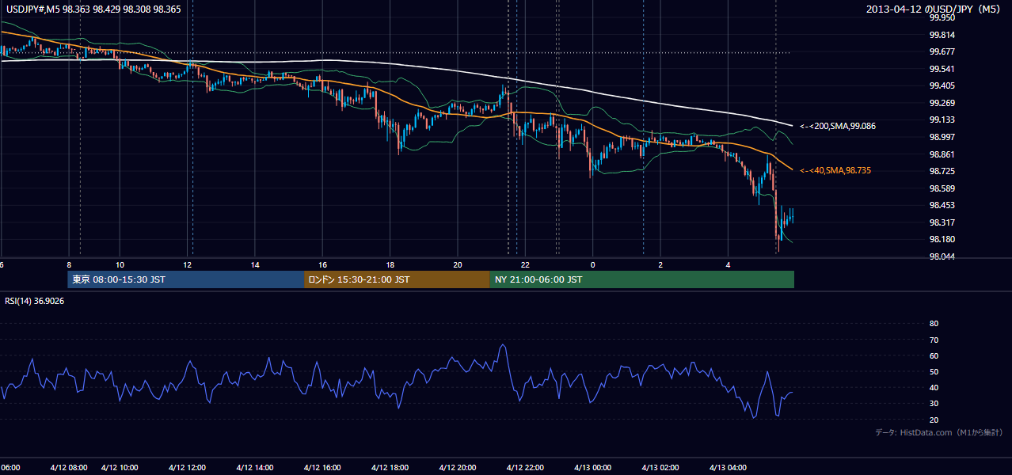Click price axis value 98.861
Image resolution: width=1012 pixels, height=475 pixels.
point(942,154)
